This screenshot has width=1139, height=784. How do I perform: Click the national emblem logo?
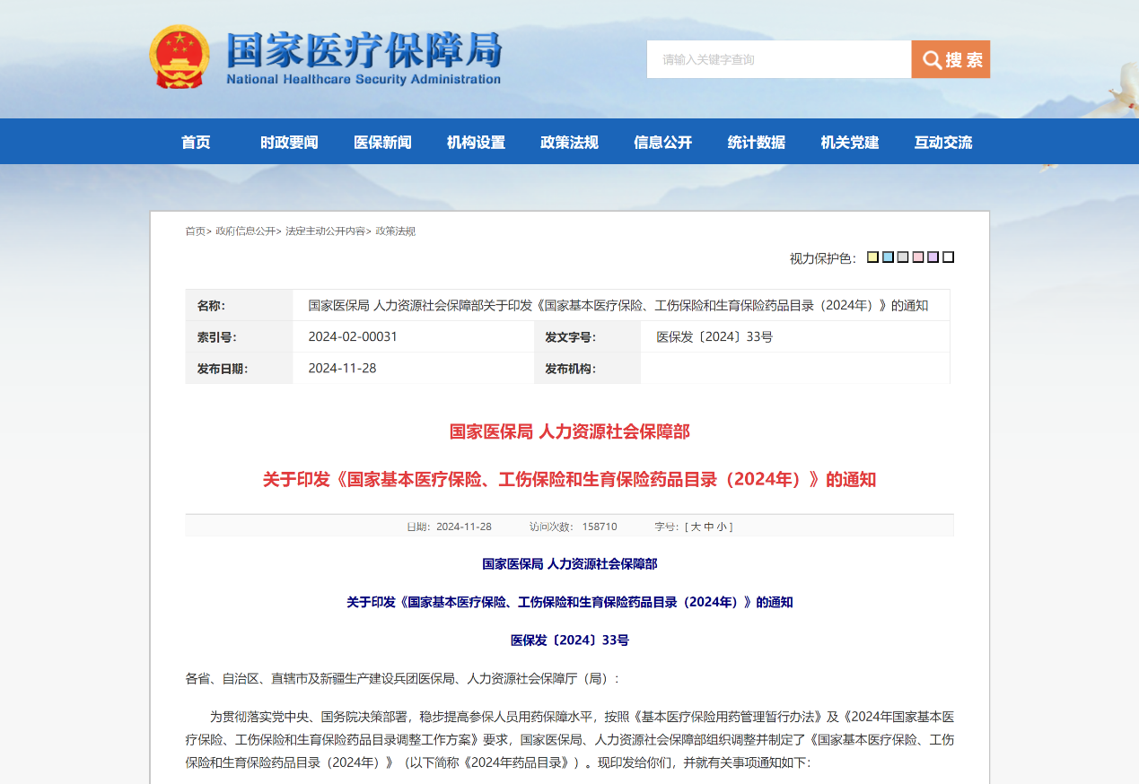click(x=180, y=57)
